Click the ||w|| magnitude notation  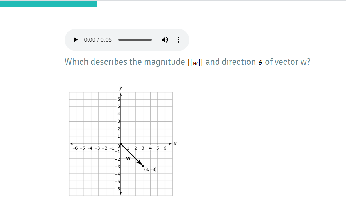[x=195, y=63]
